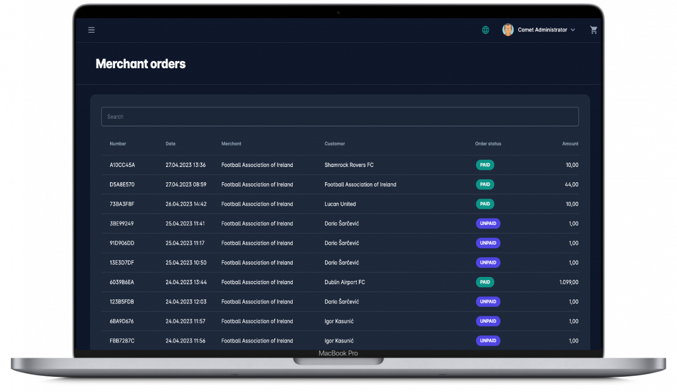Image resolution: width=677 pixels, height=392 pixels.
Task: Sort orders by the Date column
Action: point(170,144)
